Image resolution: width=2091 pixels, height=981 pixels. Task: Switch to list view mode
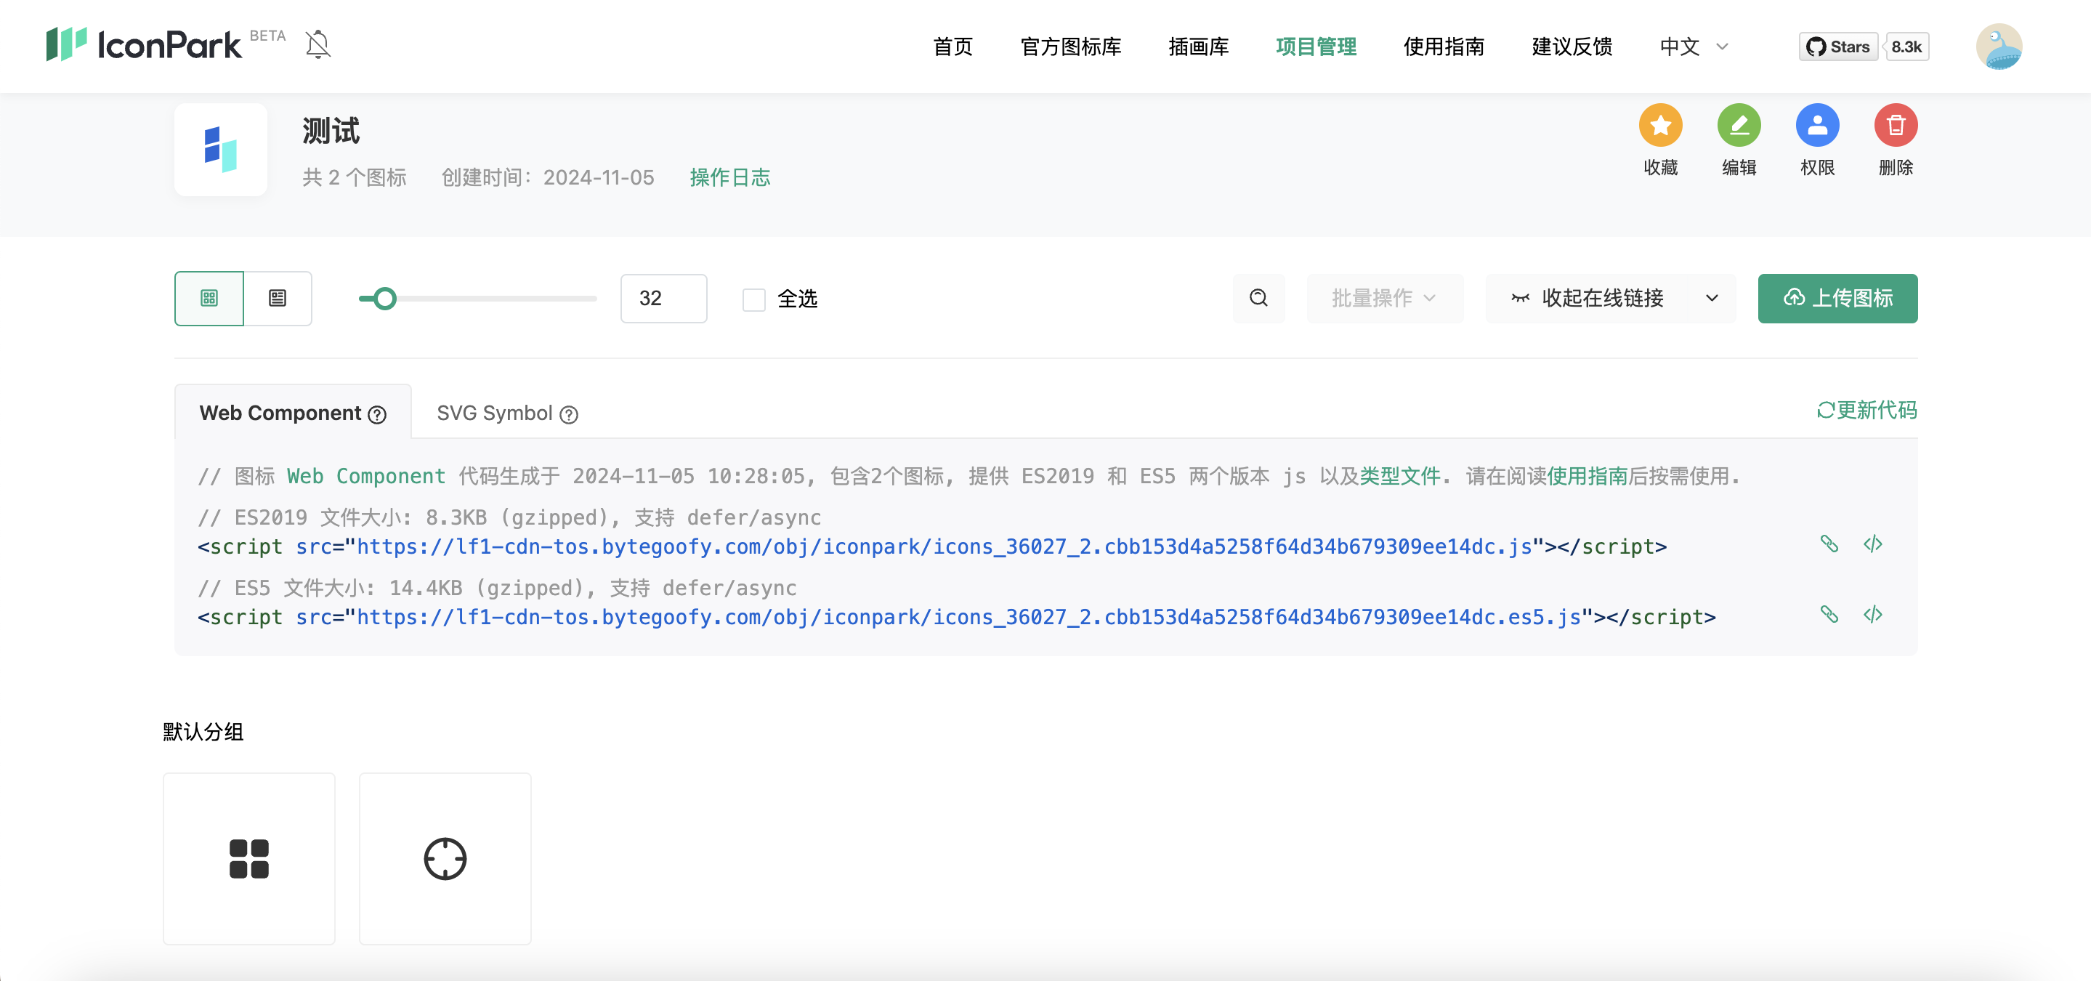pyautogui.click(x=278, y=298)
